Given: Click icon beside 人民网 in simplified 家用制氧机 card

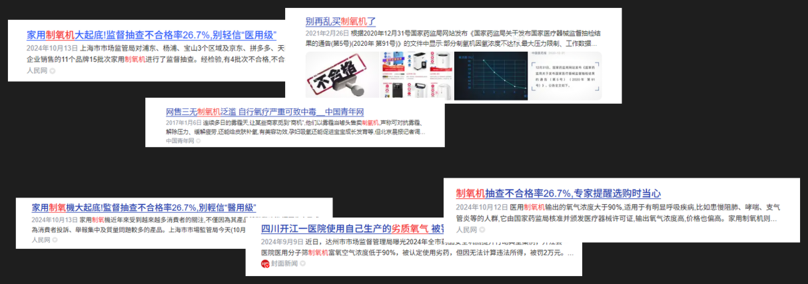Looking at the screenshot, I should [53, 71].
